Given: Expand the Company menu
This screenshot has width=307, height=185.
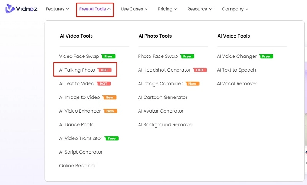Looking at the screenshot, I should 235,9.
